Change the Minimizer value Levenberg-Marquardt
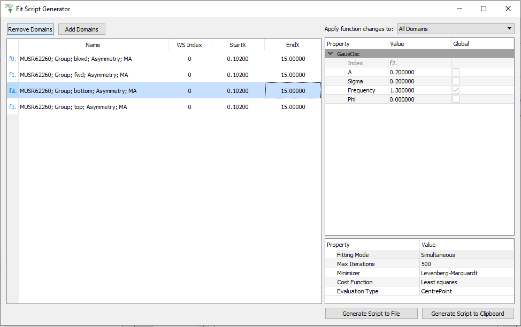Image resolution: width=521 pixels, height=327 pixels. coord(466,273)
